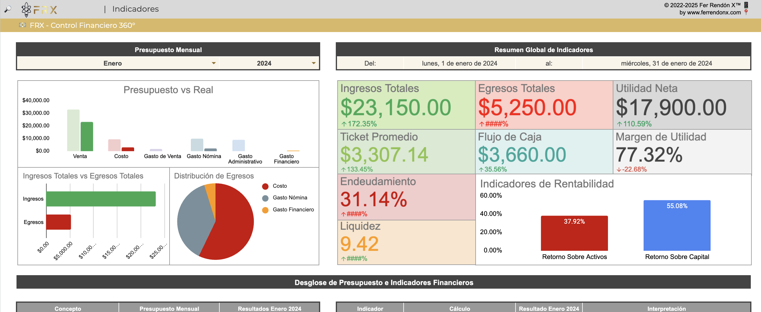Image resolution: width=761 pixels, height=312 pixels.
Task: Click the Indicadores page title
Action: point(135,9)
